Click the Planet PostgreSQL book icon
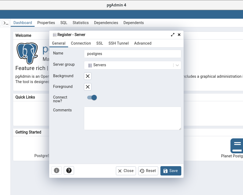Screen dimensions: 243x195 click(237, 146)
